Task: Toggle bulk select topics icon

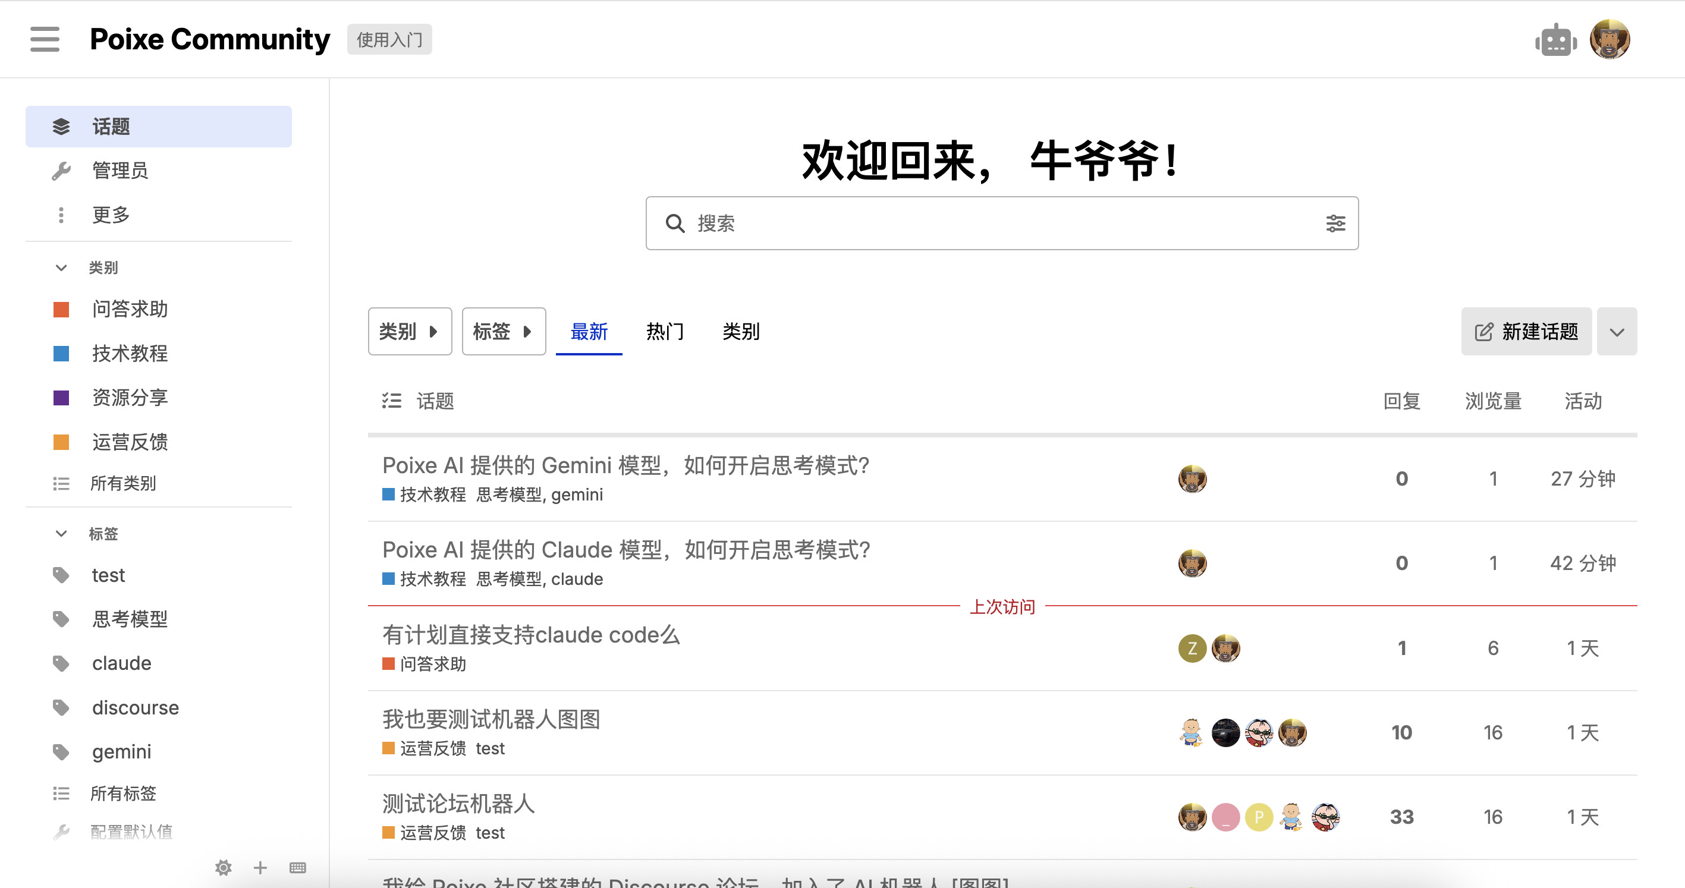Action: [391, 401]
